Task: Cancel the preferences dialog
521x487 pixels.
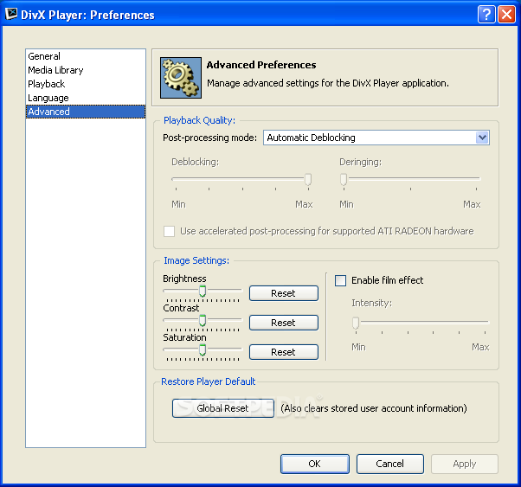Action: click(390, 464)
